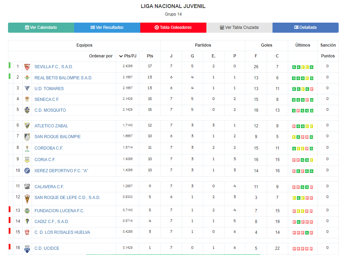Click the Cordoba C.F. crest icon
347x255 pixels.
tap(27, 149)
